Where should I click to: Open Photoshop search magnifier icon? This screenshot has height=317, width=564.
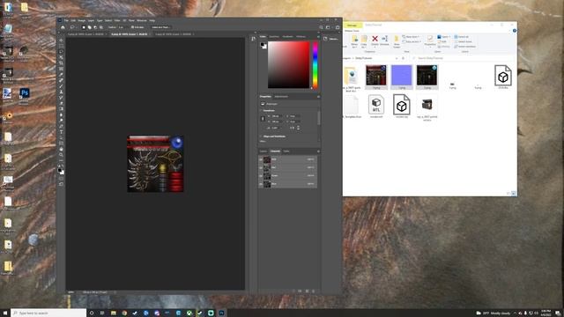[x=321, y=27]
